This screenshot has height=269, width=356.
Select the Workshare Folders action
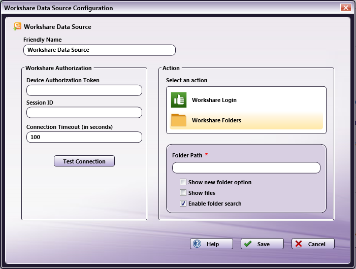tap(216, 121)
